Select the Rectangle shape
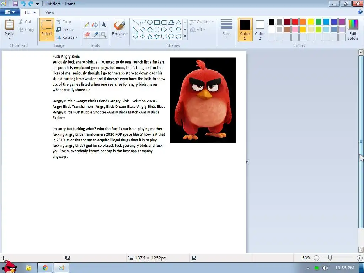Image resolution: width=364 pixels, height=273 pixels. pyautogui.click(x=157, y=22)
